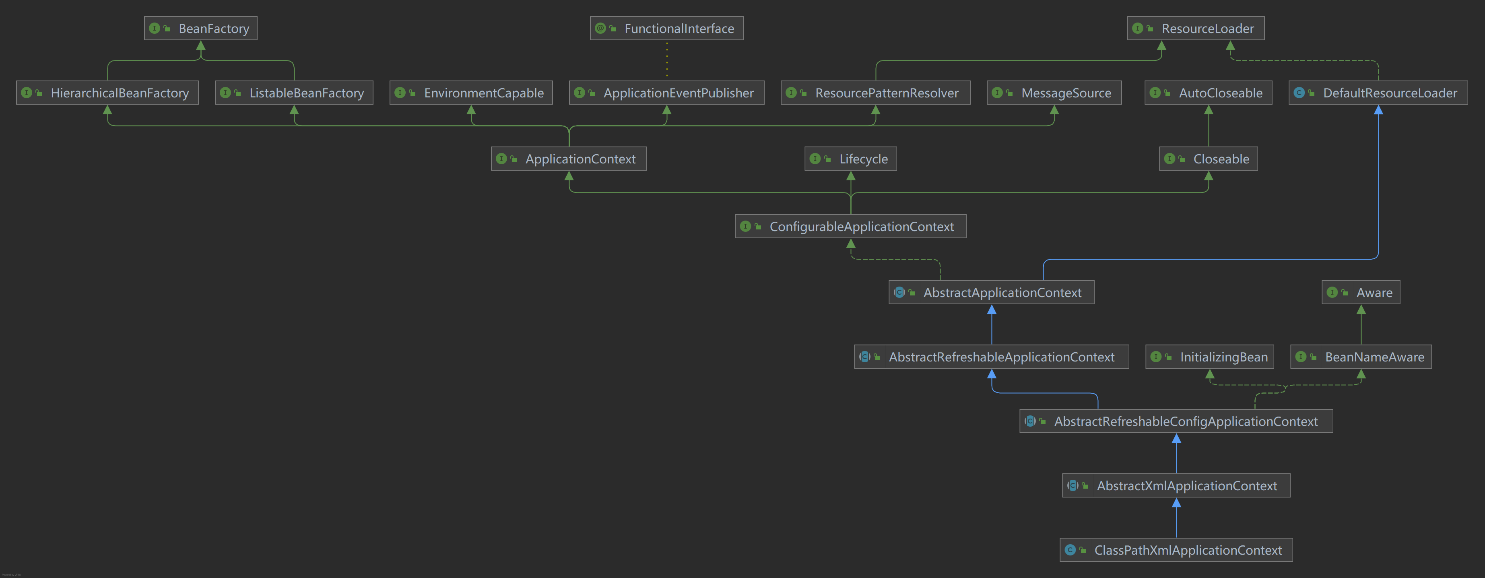Select the ResourcePatternResolver label
The image size is (1485, 578).
[x=887, y=93]
